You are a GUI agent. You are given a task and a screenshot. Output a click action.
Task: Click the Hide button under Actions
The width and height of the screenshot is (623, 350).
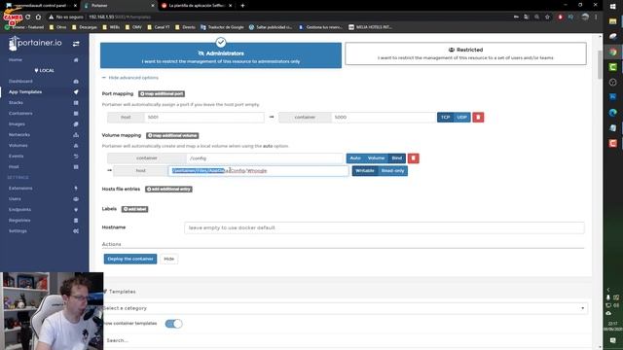click(x=168, y=260)
